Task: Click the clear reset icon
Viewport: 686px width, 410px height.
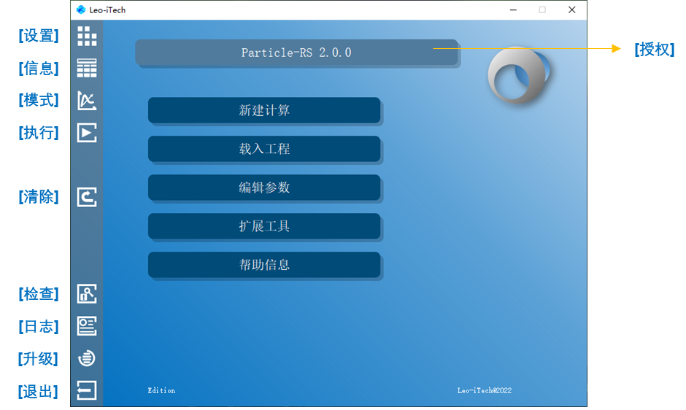Action: coord(87,197)
